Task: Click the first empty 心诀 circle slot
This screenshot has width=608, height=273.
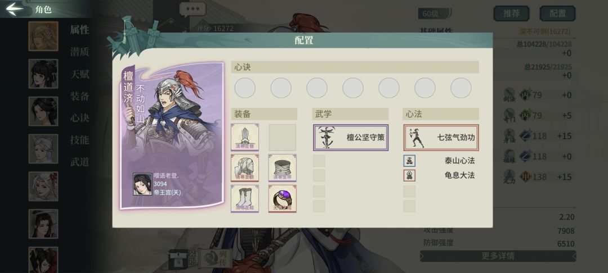Action: (245, 88)
